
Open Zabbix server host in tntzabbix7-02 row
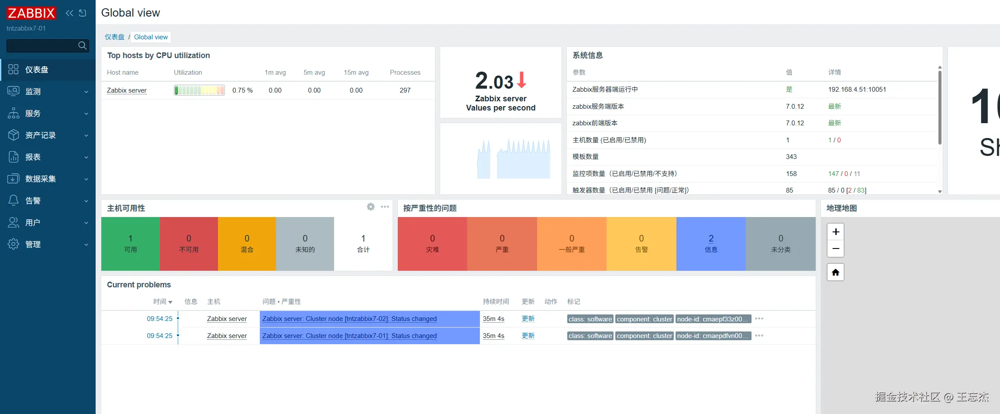pyautogui.click(x=227, y=319)
